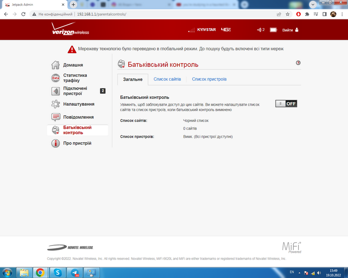
Task: Switch to the Список пристроїв tab
Action: [x=209, y=79]
